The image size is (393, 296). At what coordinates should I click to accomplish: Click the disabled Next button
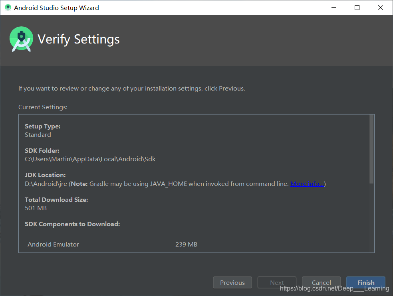(277, 282)
